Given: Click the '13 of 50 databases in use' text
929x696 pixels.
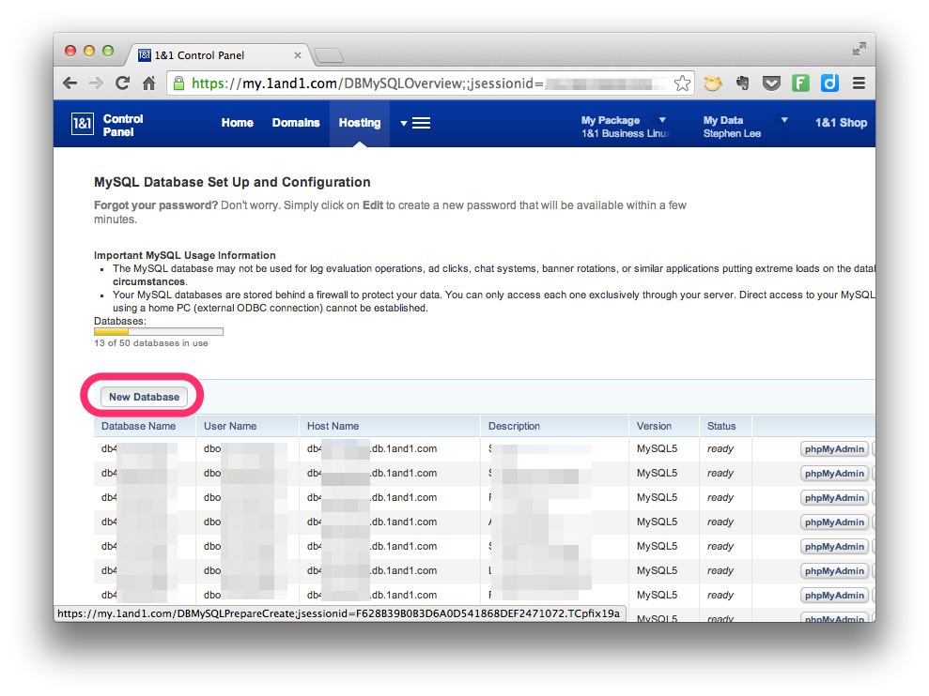Looking at the screenshot, I should point(151,343).
